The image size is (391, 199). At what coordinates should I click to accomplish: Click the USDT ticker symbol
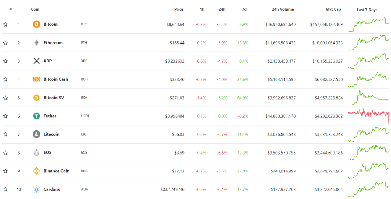[85, 116]
